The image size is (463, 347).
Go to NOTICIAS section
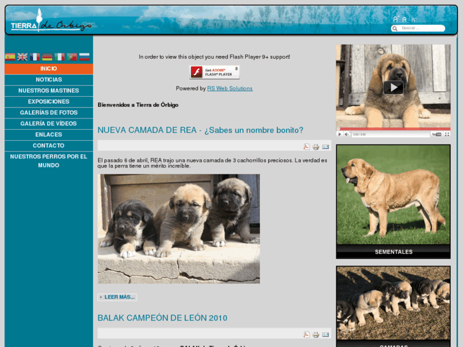tap(49, 80)
